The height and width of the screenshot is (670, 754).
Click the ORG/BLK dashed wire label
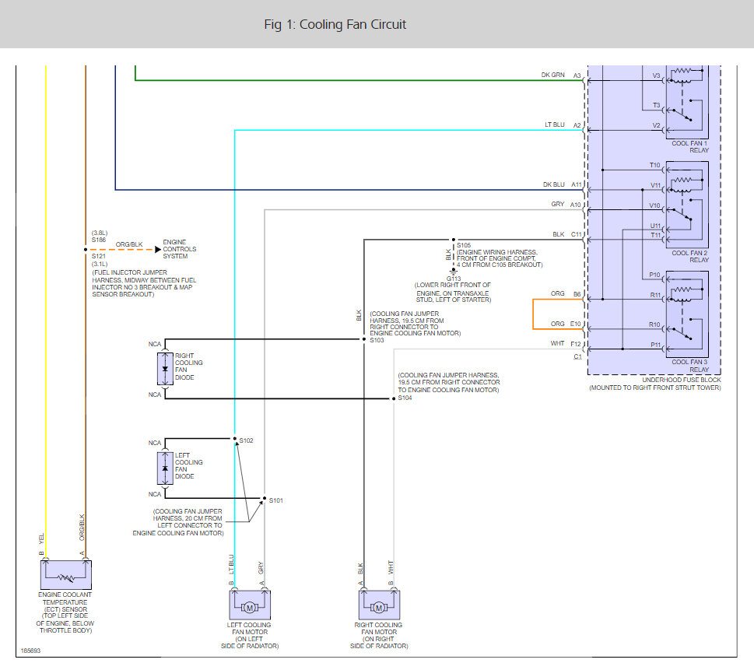pyautogui.click(x=129, y=244)
